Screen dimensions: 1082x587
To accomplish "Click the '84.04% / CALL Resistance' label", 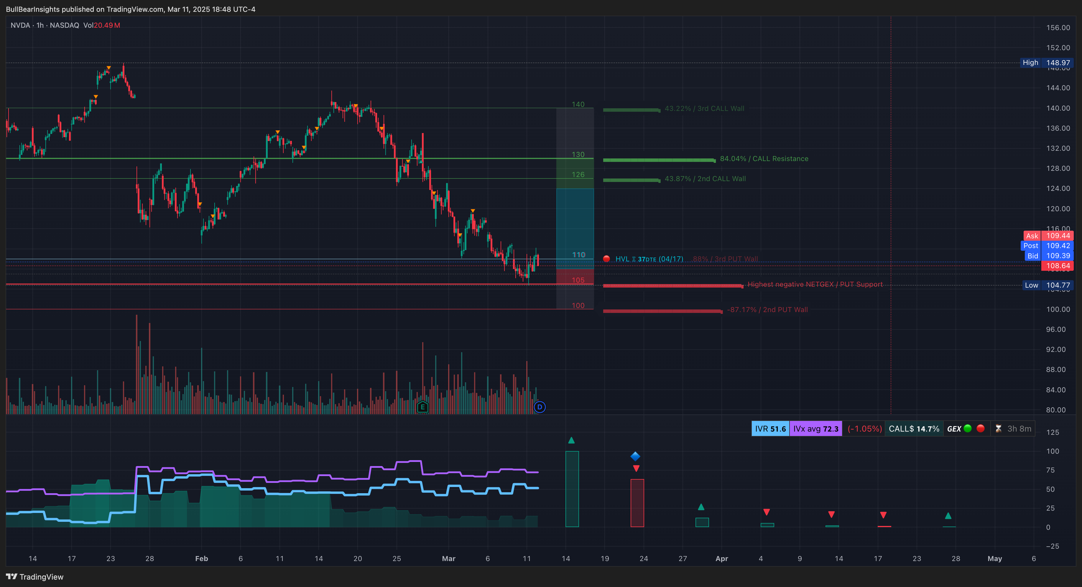I will coord(764,158).
